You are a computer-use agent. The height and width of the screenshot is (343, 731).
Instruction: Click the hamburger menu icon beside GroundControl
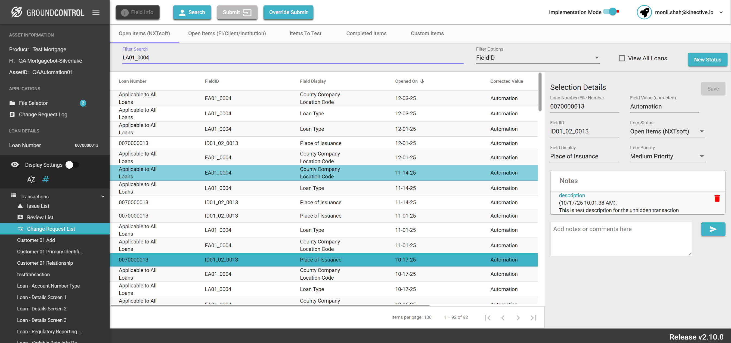(96, 13)
